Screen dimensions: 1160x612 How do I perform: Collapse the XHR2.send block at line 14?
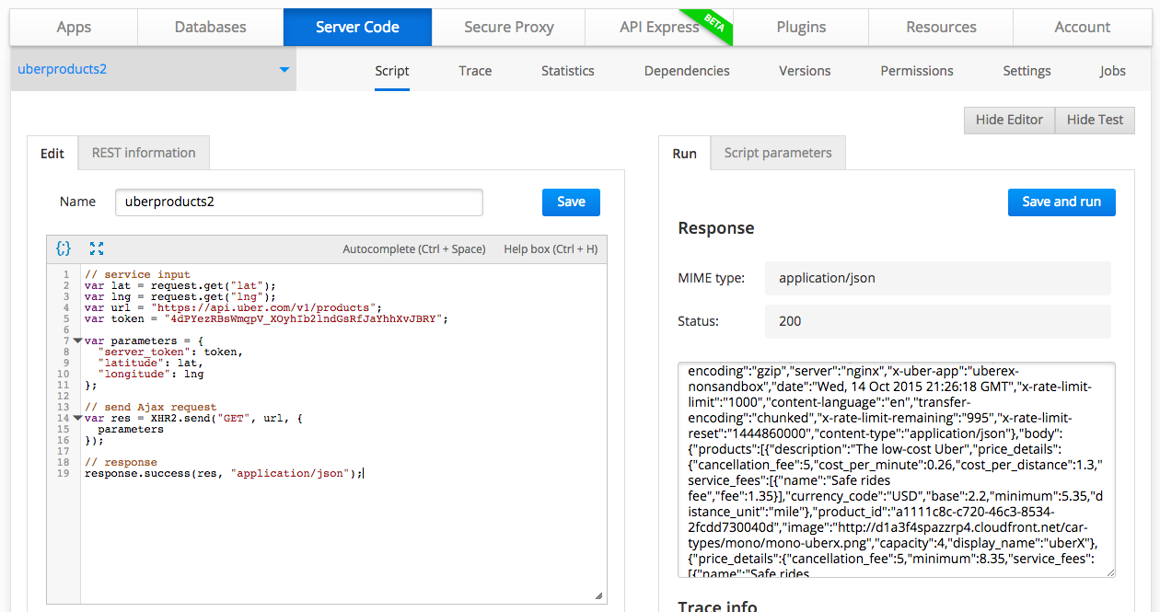click(77, 418)
